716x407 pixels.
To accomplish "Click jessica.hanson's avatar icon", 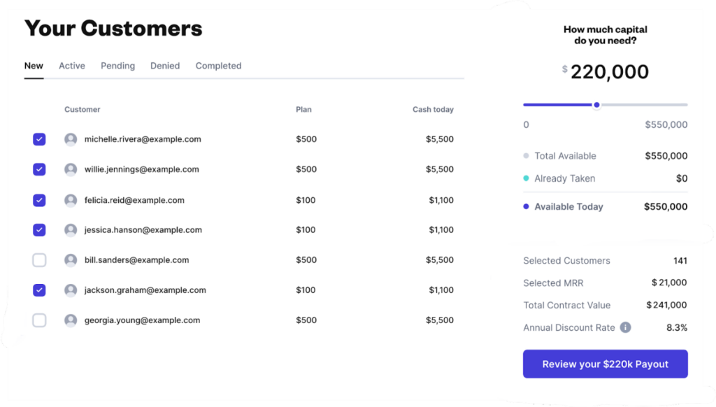I will pyautogui.click(x=71, y=230).
